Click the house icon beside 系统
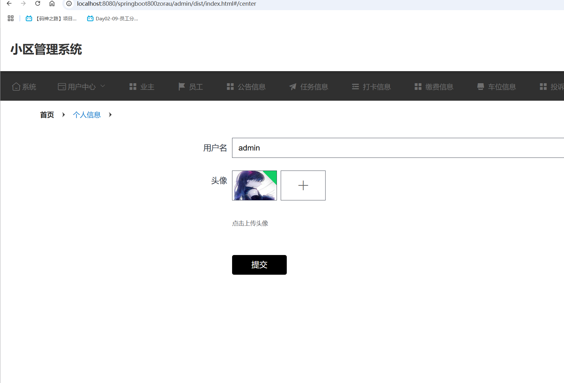 coord(16,86)
